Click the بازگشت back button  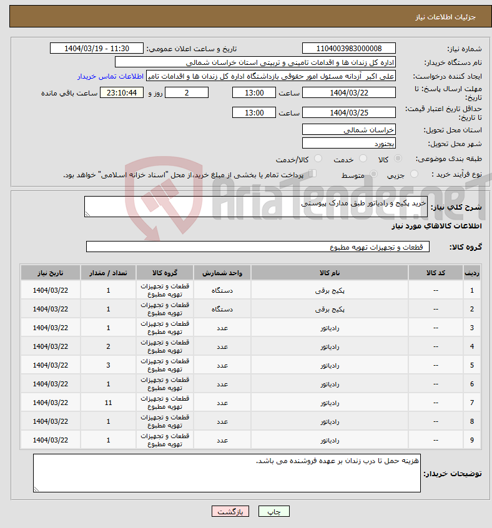(x=230, y=512)
